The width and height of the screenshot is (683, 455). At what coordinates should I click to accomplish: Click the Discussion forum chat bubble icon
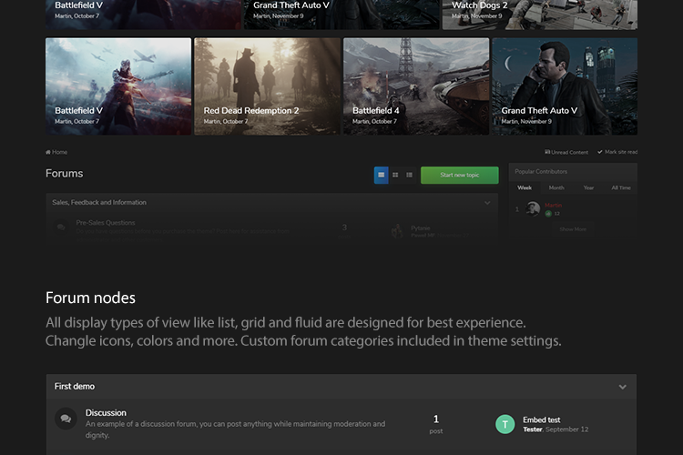(x=65, y=420)
